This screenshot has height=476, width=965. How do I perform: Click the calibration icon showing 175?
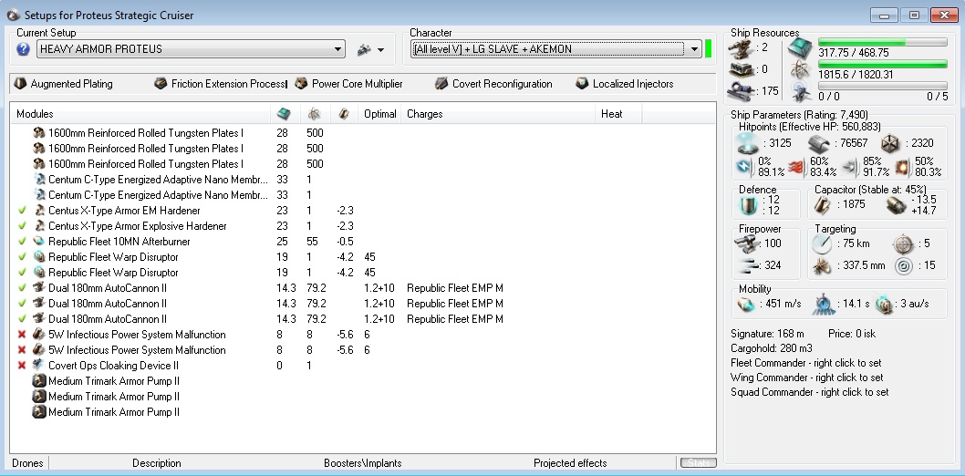pos(741,91)
